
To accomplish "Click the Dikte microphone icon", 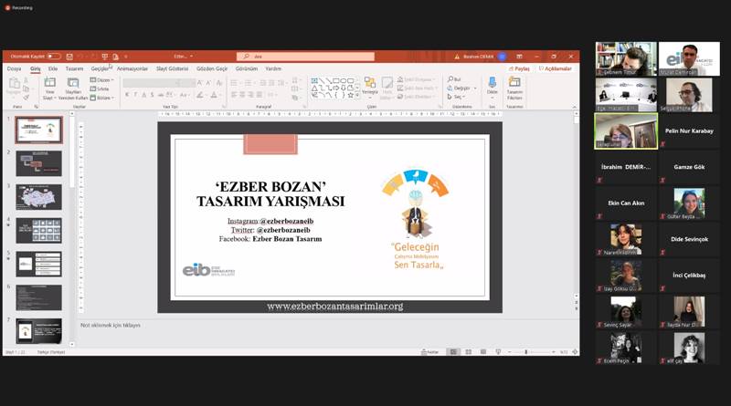I will [493, 83].
